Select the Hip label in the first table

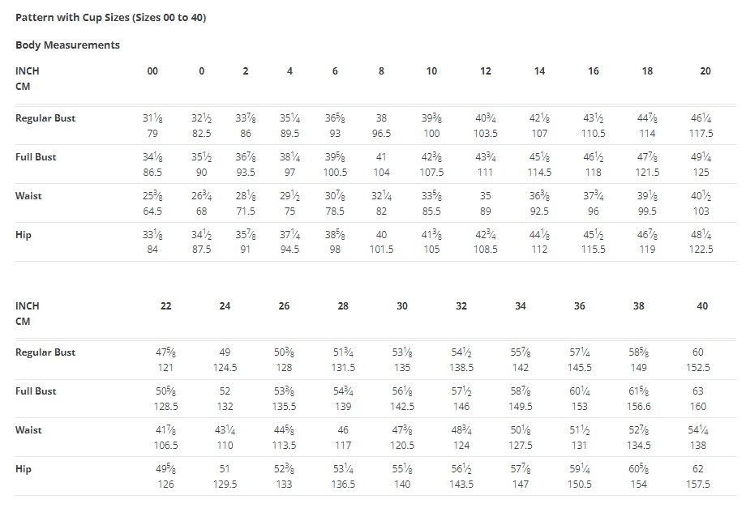click(x=24, y=235)
